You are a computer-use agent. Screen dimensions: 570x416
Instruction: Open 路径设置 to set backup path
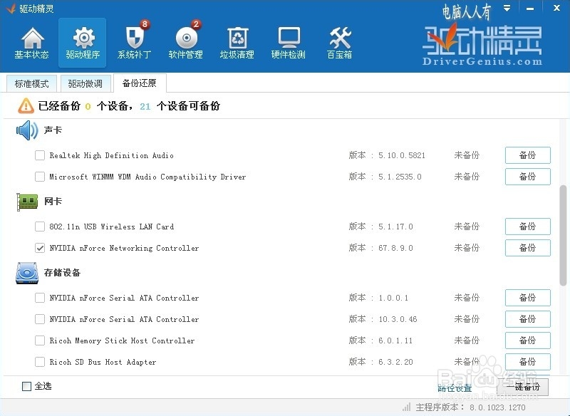(x=455, y=389)
